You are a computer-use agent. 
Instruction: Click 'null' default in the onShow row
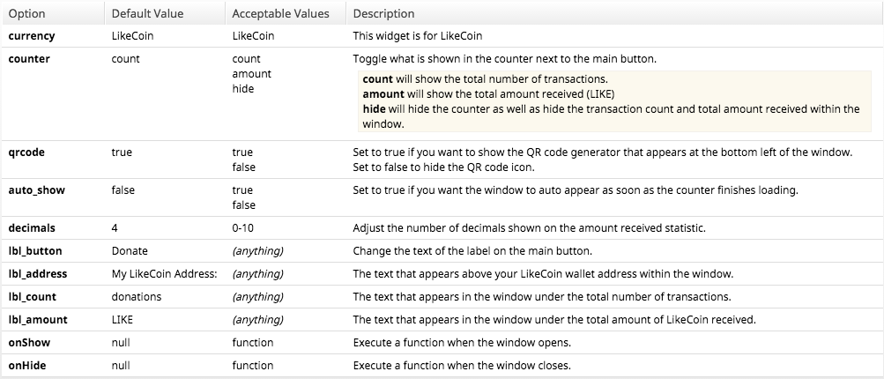(x=121, y=342)
